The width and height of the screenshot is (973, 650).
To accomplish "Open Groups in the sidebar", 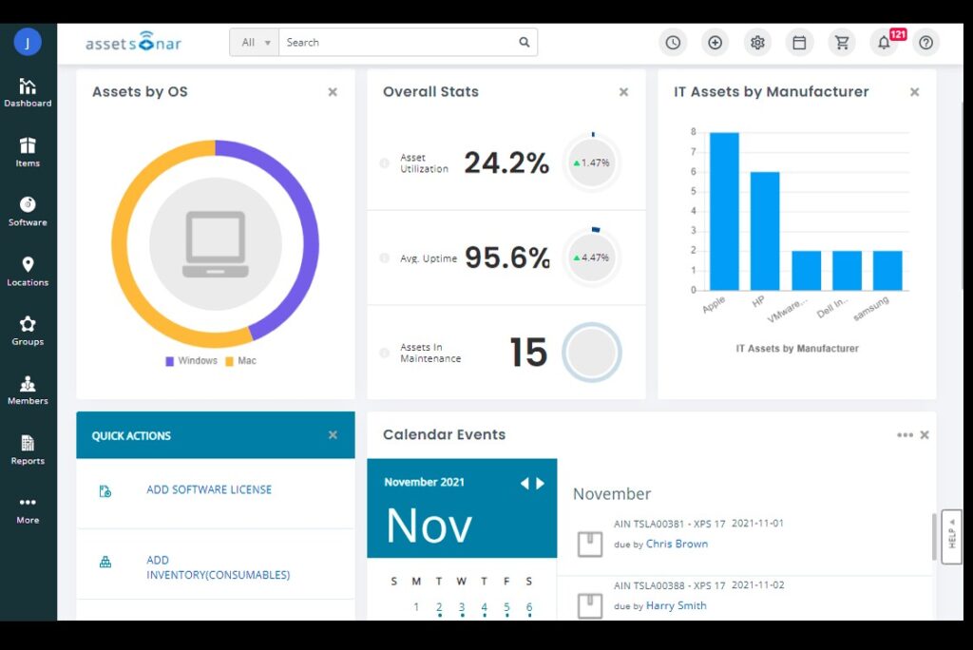I will click(28, 331).
